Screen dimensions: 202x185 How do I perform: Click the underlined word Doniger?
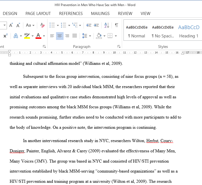click(17, 151)
